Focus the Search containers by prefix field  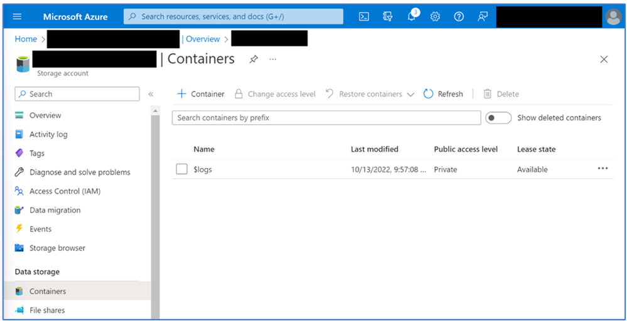point(326,118)
